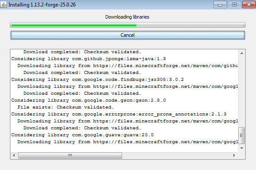Click the last 'Downloading library from' log line
The image size is (256, 170).
point(128,142)
